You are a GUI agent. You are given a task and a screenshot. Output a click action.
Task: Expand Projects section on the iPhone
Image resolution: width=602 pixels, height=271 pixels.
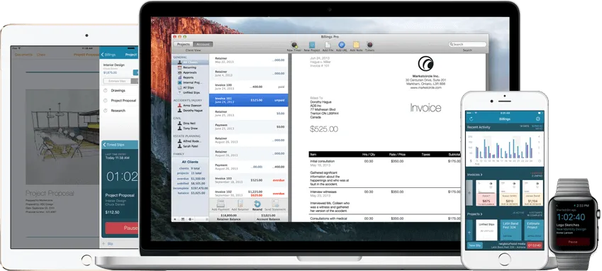coord(474,214)
